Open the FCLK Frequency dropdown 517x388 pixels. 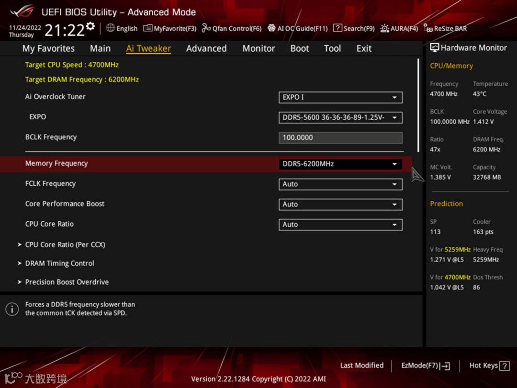[x=341, y=184]
